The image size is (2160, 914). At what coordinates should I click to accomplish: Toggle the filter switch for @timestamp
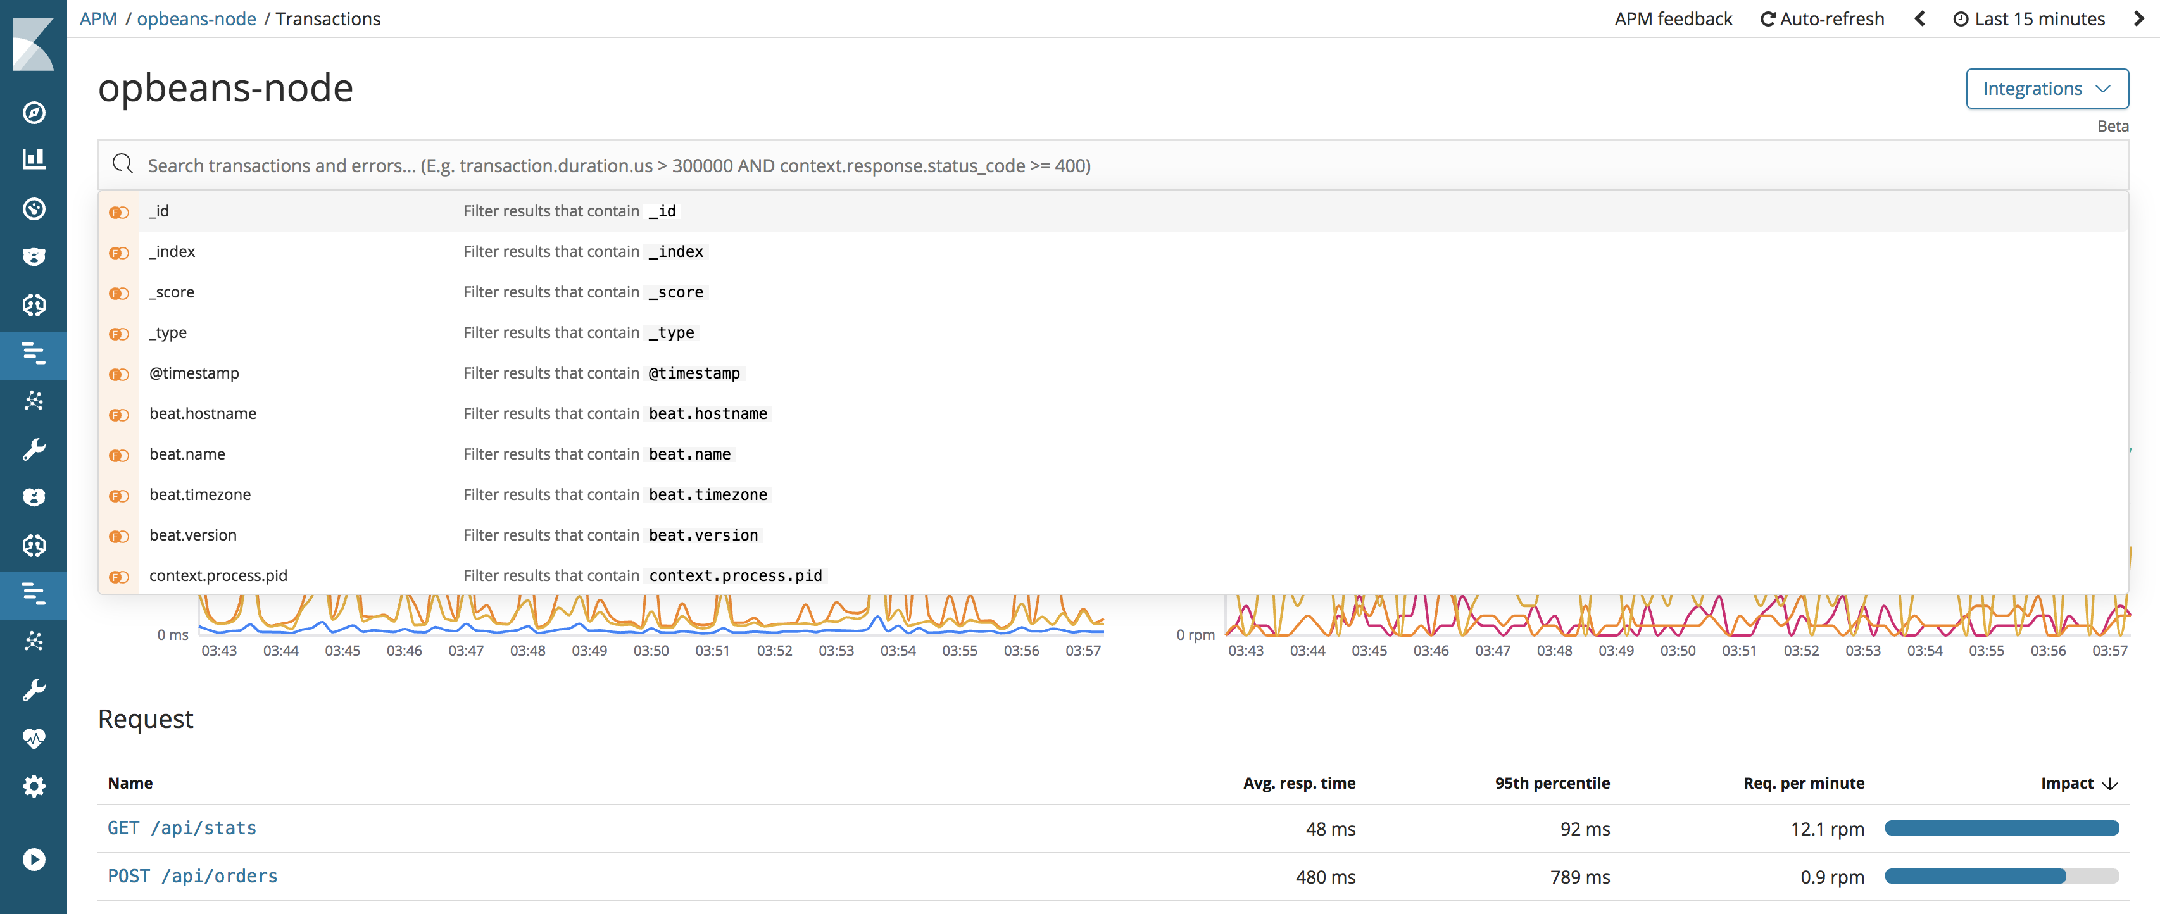pos(118,373)
